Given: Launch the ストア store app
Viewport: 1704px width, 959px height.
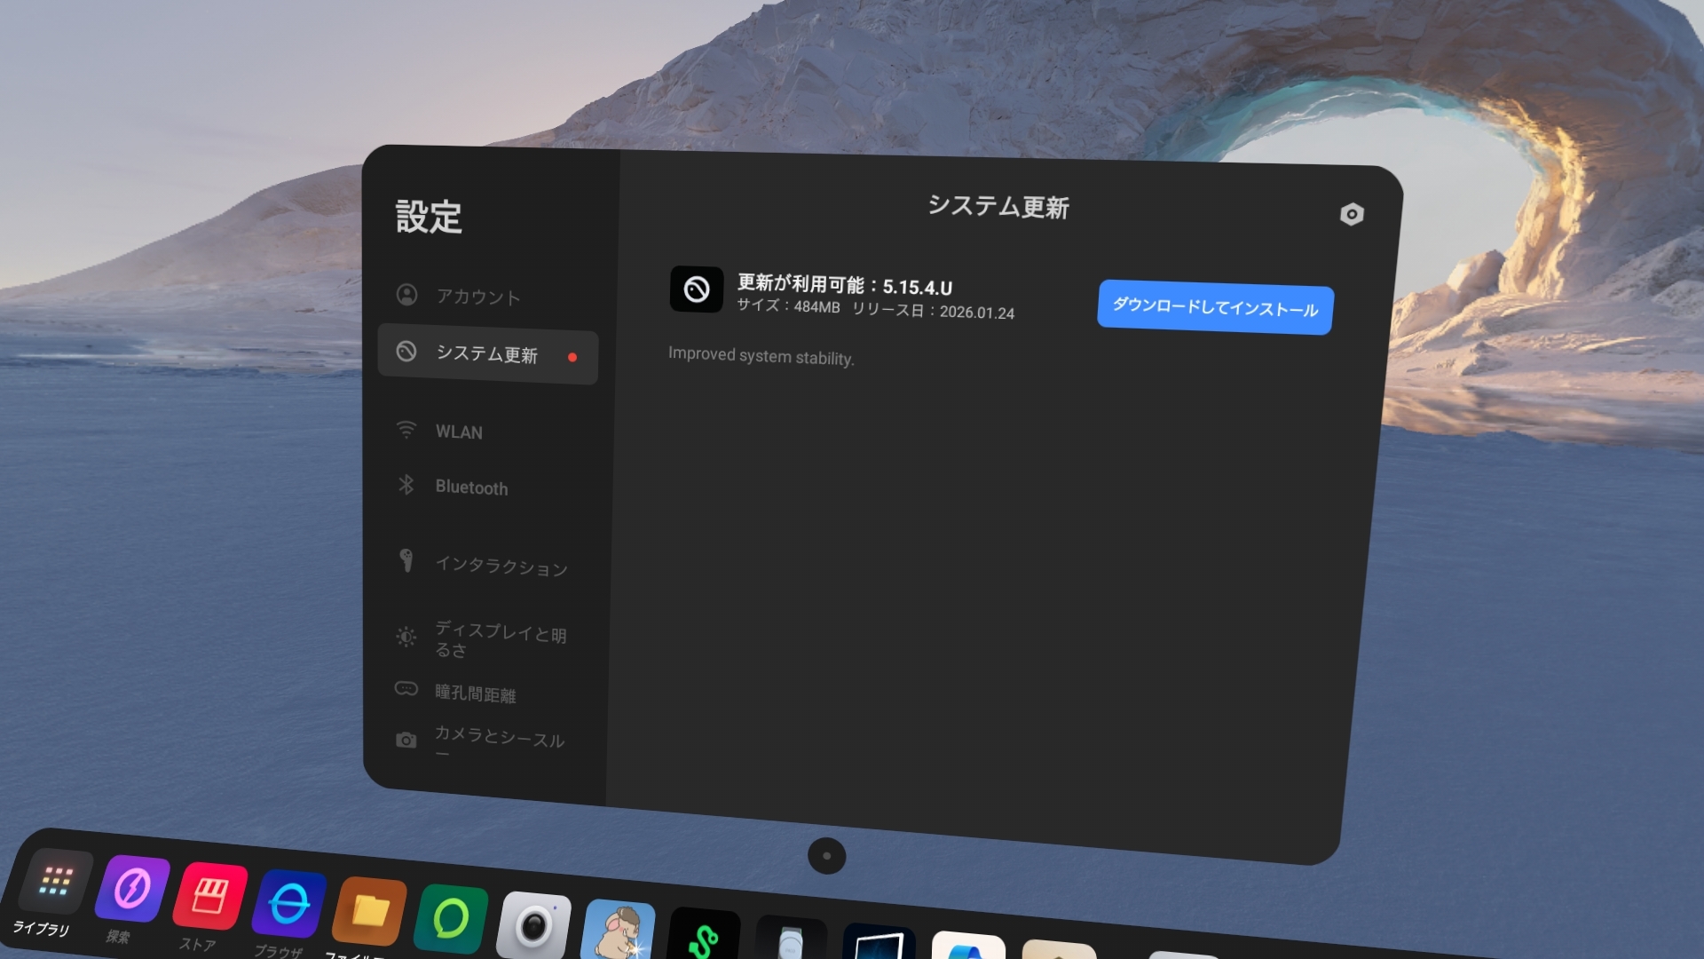Looking at the screenshot, I should click(210, 896).
